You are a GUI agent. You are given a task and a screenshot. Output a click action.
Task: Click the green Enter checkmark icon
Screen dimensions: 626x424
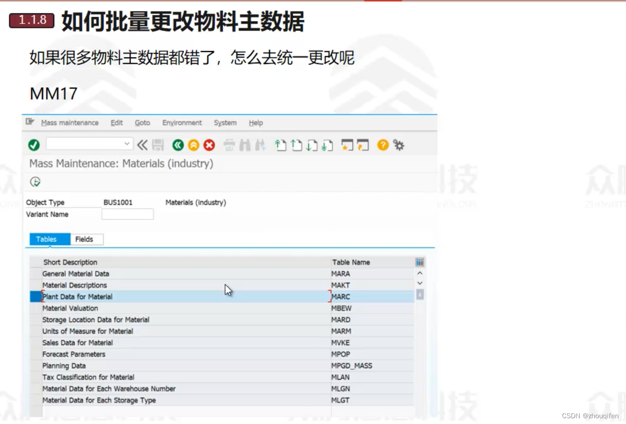click(x=34, y=145)
